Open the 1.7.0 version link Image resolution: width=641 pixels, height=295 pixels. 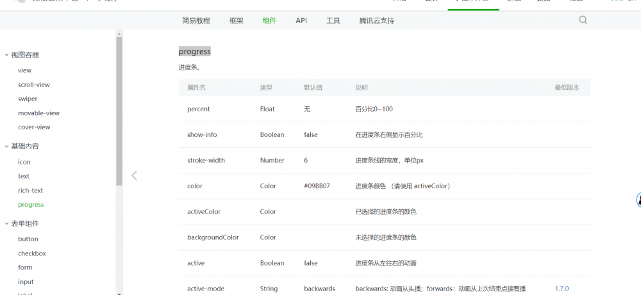pos(562,289)
